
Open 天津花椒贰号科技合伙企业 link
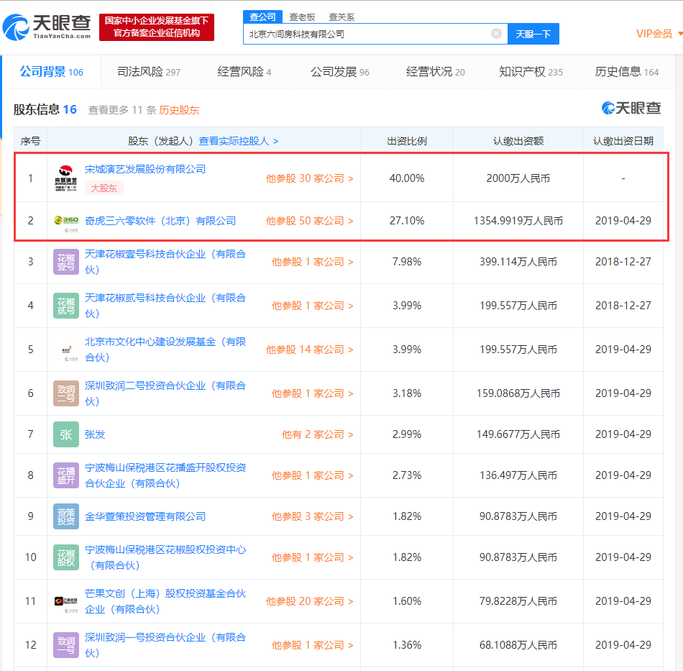click(165, 306)
